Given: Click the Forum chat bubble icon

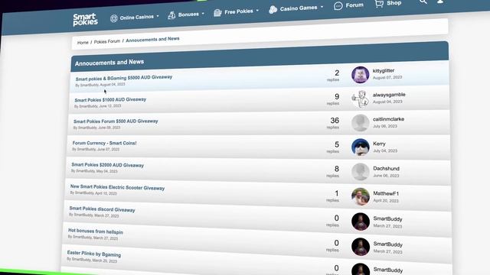Looking at the screenshot, I should point(338,5).
